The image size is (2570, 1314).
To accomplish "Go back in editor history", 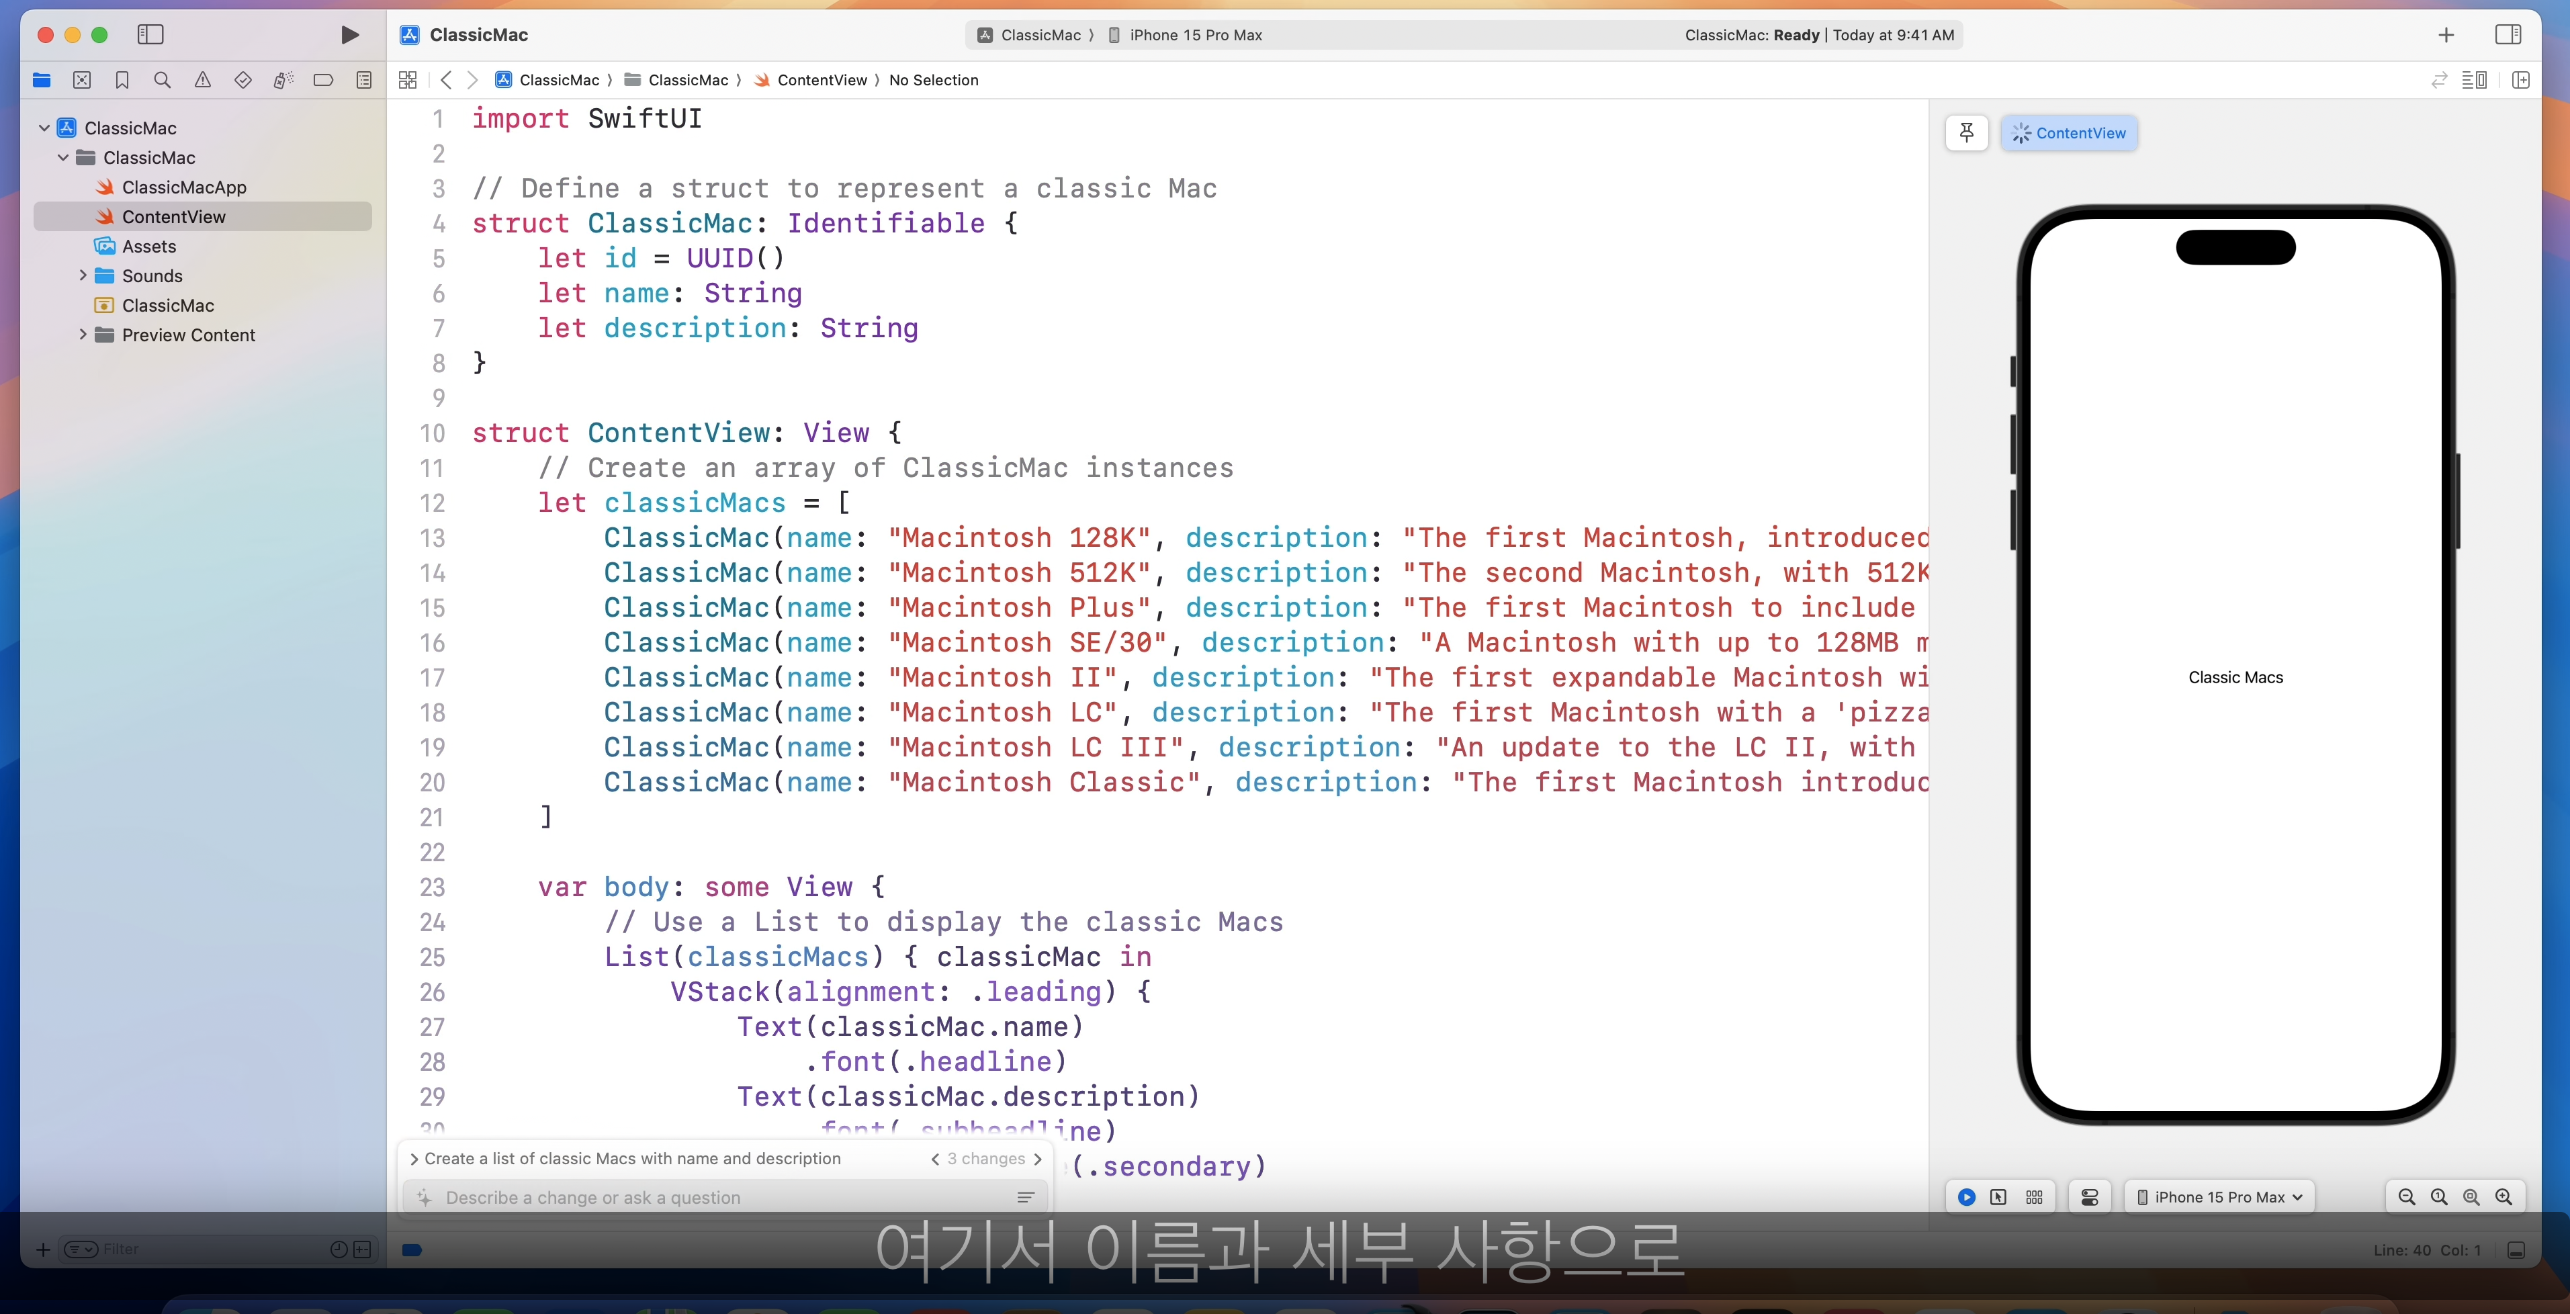I will tap(446, 80).
